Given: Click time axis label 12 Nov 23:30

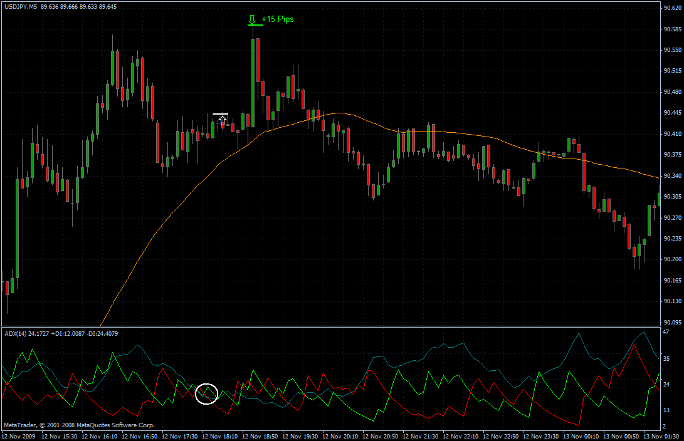Looking at the screenshot, I should [x=541, y=436].
